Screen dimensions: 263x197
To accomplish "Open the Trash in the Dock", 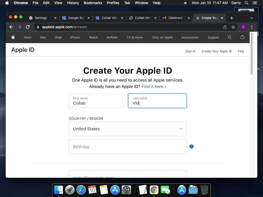I will tap(204, 190).
